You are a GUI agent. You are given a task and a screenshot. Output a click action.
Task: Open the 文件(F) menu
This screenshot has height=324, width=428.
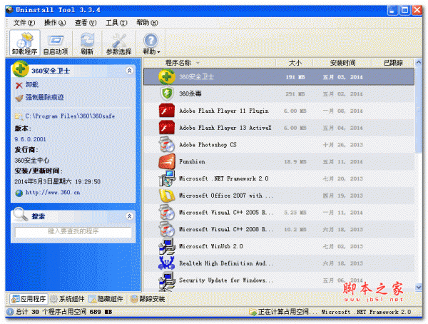24,23
